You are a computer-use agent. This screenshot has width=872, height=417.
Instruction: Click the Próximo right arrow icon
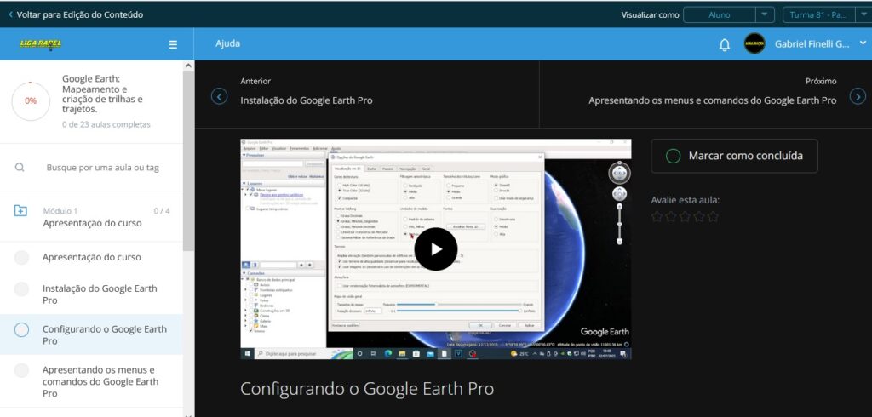coord(858,97)
